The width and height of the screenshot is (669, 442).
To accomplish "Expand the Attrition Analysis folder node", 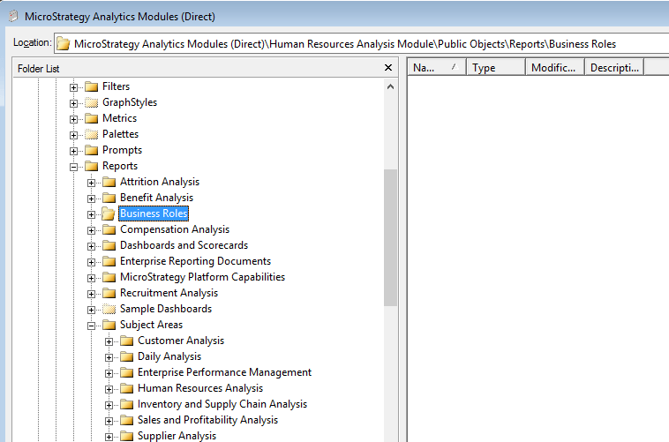I will [x=92, y=182].
